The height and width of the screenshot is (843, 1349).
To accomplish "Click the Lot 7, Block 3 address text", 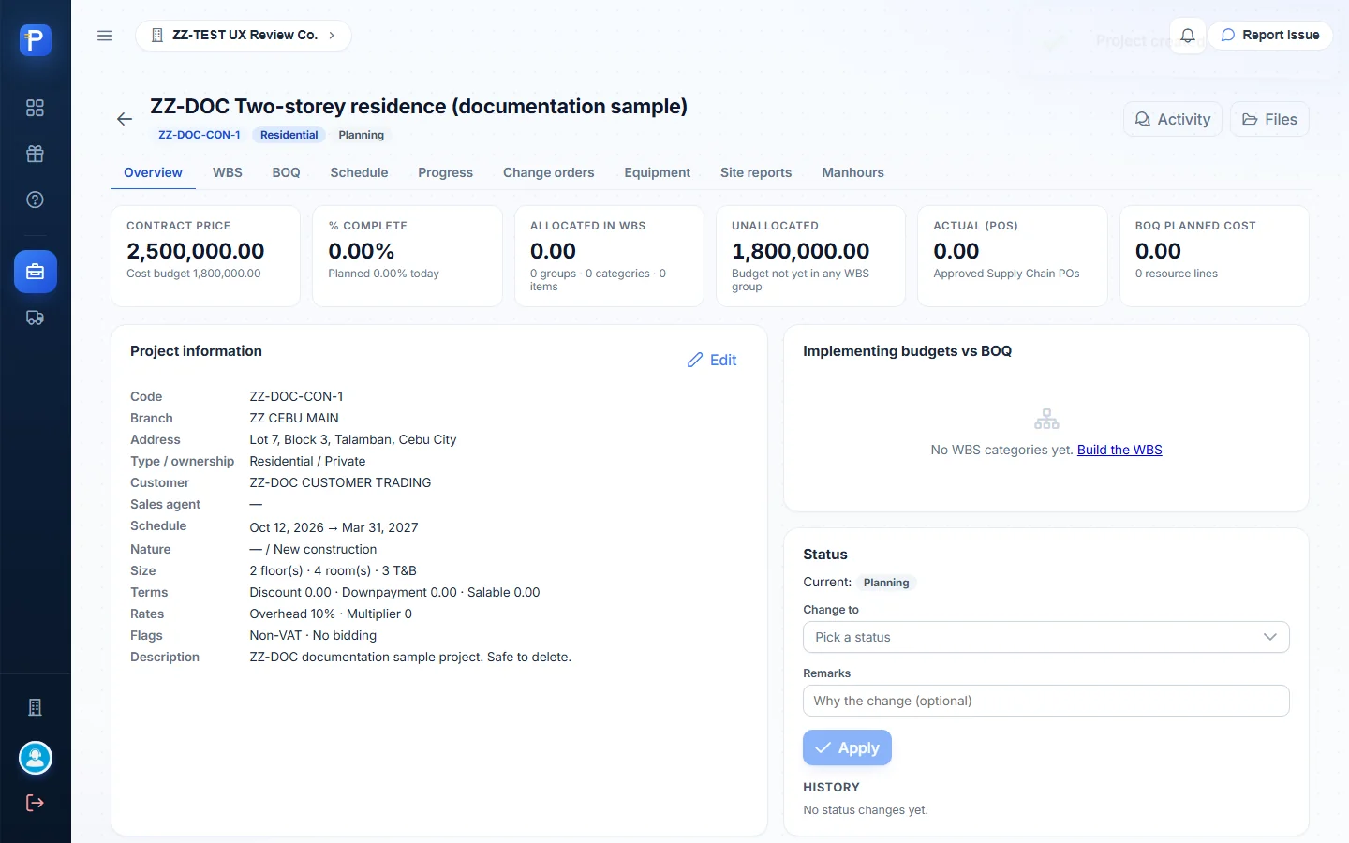I will (x=353, y=439).
